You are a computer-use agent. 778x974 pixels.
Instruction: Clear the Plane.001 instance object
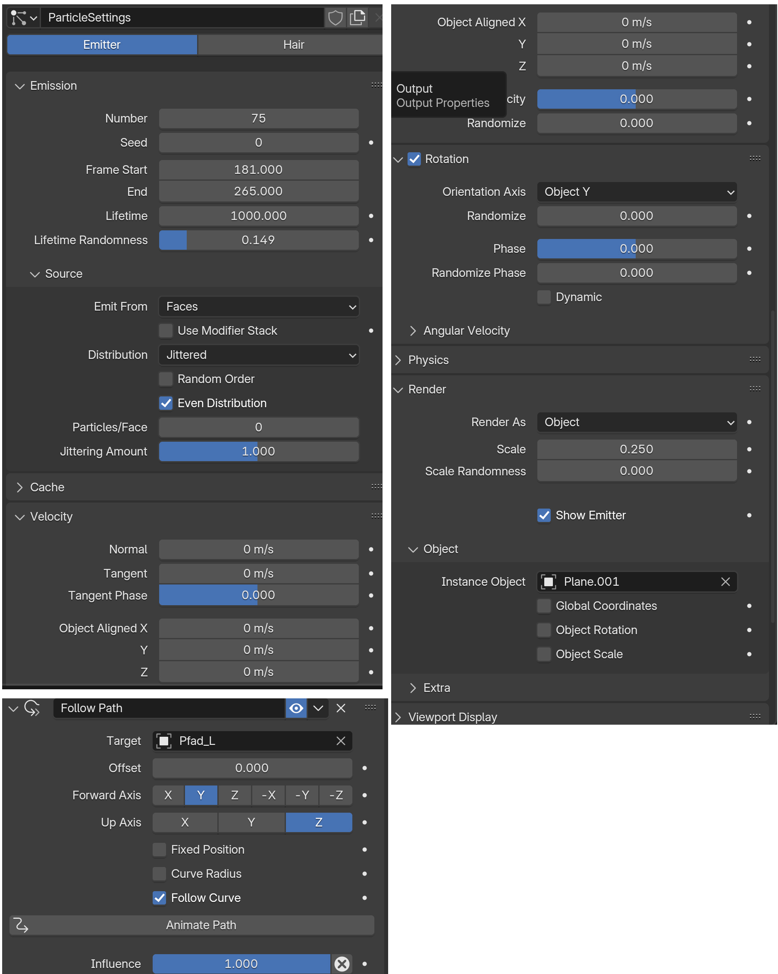click(x=725, y=582)
